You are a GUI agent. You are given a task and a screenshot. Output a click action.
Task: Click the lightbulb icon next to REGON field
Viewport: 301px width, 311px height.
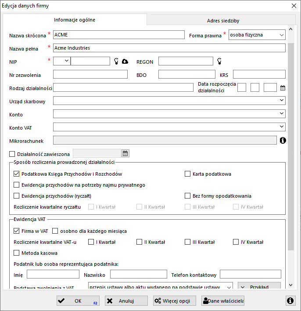click(x=219, y=61)
